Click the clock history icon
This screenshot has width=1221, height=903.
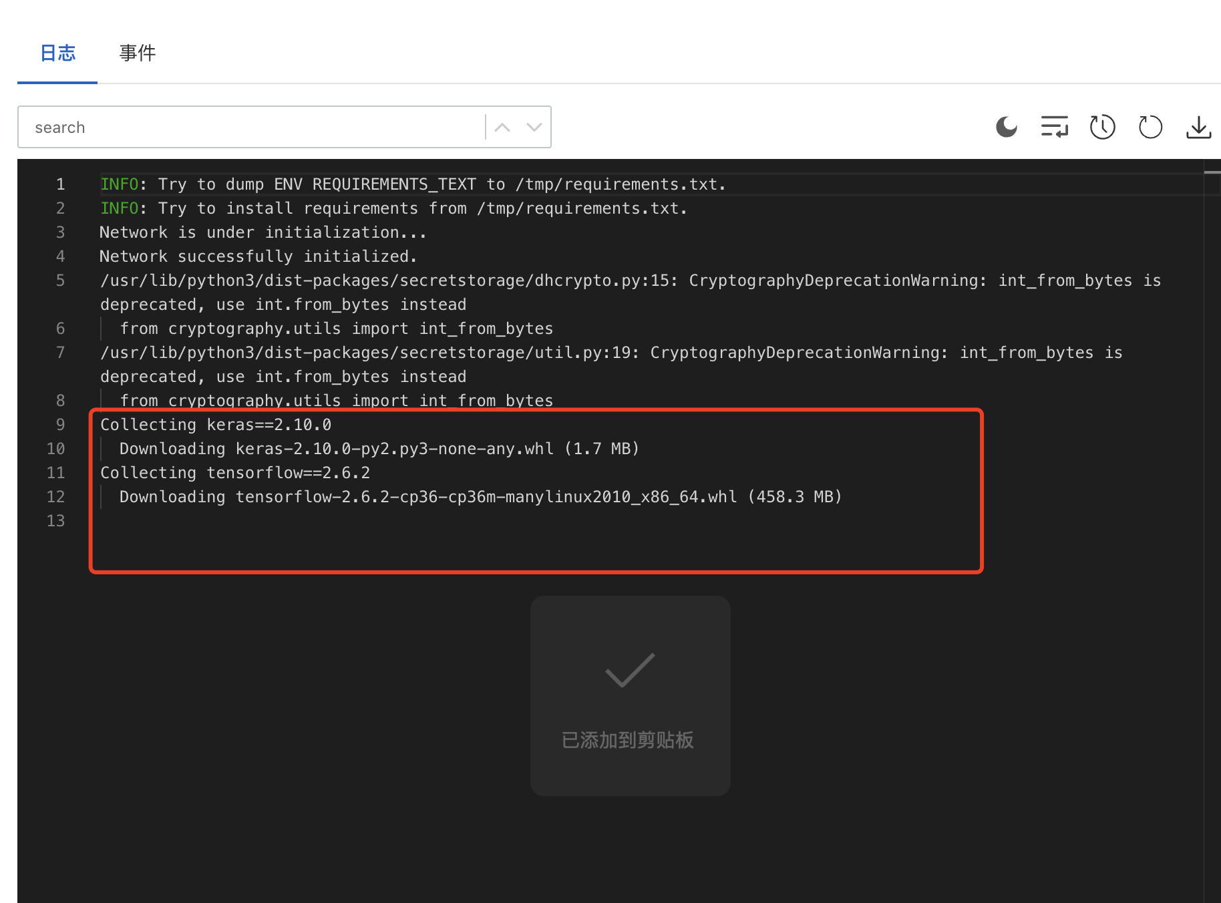coord(1102,127)
